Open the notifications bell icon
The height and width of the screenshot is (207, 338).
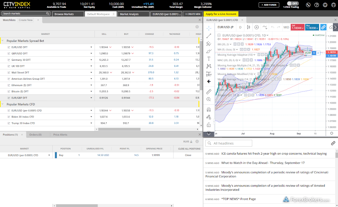pyautogui.click(x=325, y=5)
